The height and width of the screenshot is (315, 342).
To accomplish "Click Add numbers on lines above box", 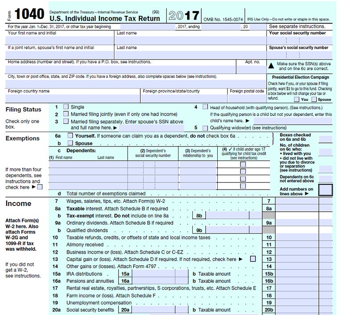I will click(326, 190).
